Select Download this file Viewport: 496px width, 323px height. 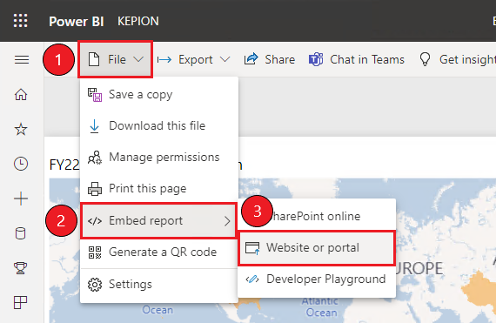tap(158, 126)
